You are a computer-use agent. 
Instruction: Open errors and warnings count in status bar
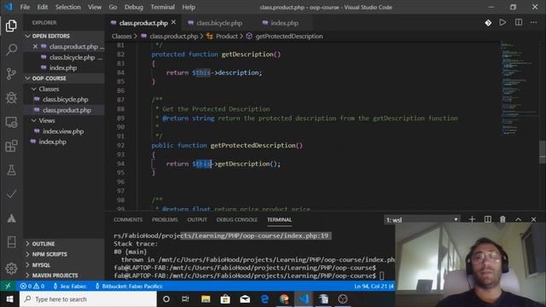tap(32, 287)
